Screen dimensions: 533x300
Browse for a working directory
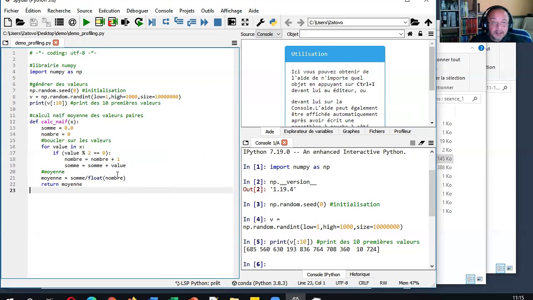[x=415, y=22]
